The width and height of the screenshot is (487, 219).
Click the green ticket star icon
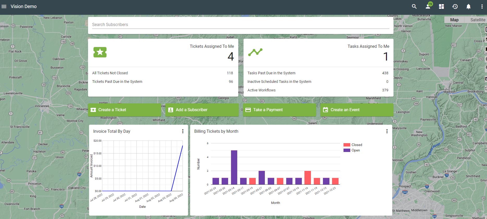[100, 52]
